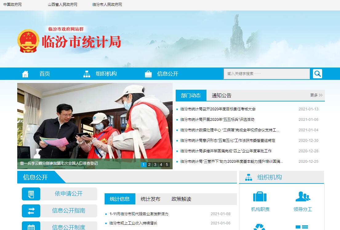
Task: Click the briefcase icon beside 信息公开
Action: [x=148, y=74]
